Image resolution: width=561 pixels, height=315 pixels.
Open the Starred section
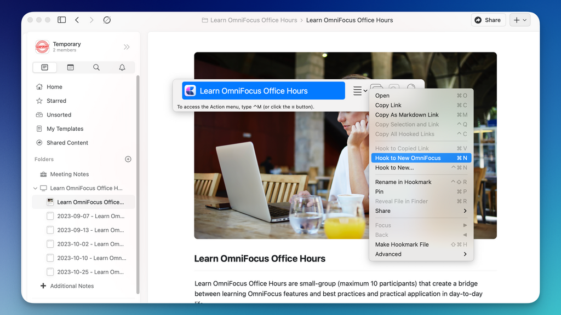[51, 101]
